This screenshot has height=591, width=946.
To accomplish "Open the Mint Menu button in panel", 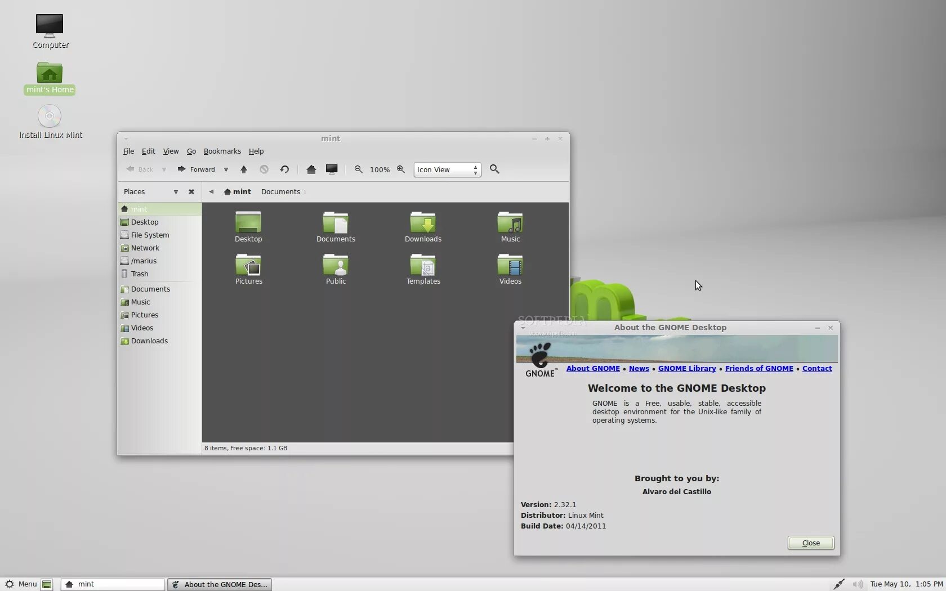I will pos(20,584).
